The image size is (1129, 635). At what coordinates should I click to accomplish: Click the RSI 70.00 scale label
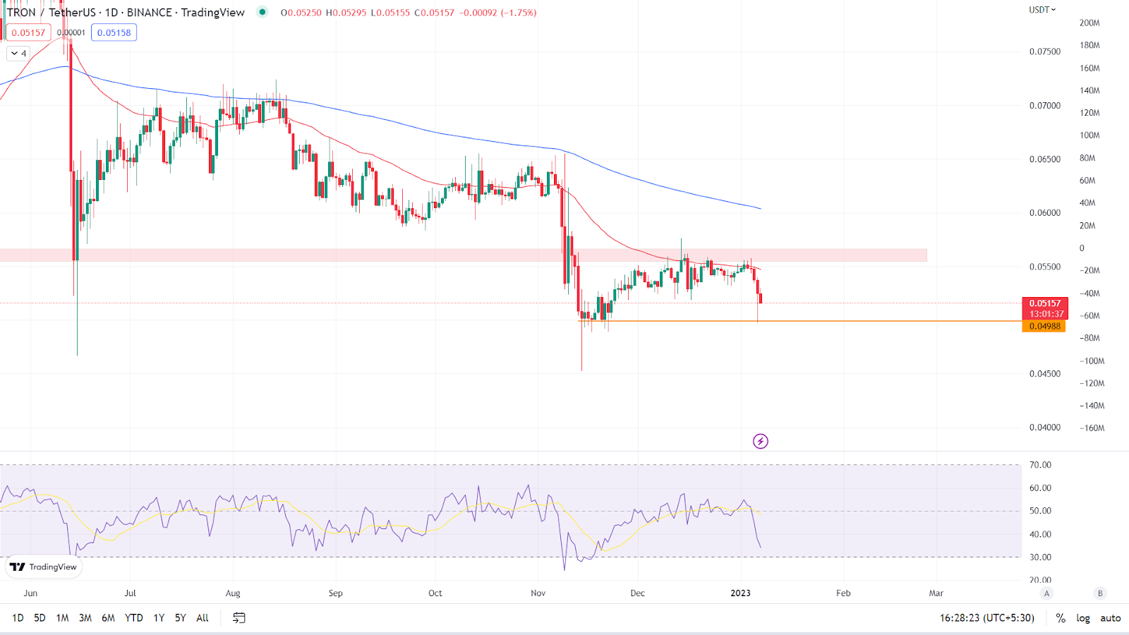tap(1040, 465)
